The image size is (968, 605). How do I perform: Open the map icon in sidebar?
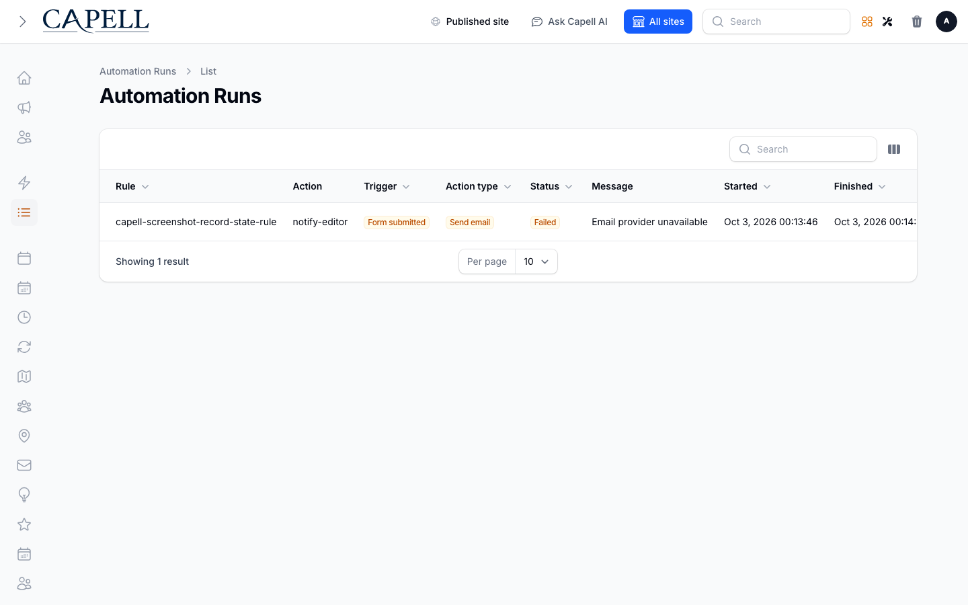tap(24, 376)
